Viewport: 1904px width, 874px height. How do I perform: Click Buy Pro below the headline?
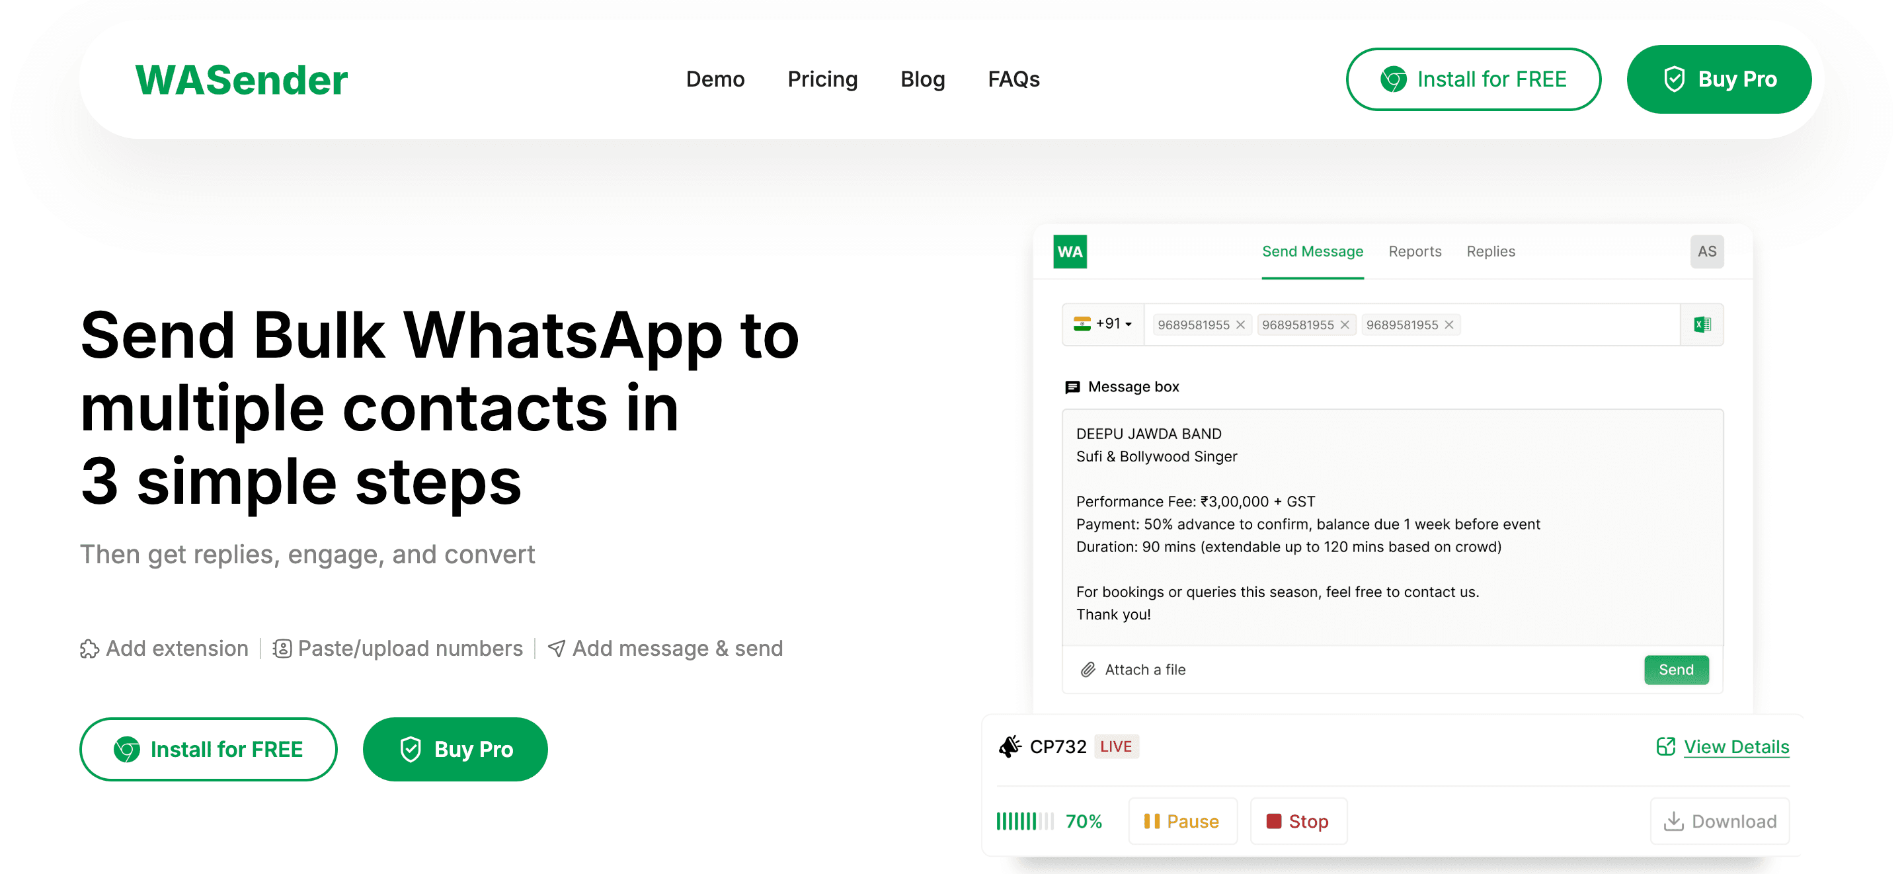pyautogui.click(x=455, y=750)
